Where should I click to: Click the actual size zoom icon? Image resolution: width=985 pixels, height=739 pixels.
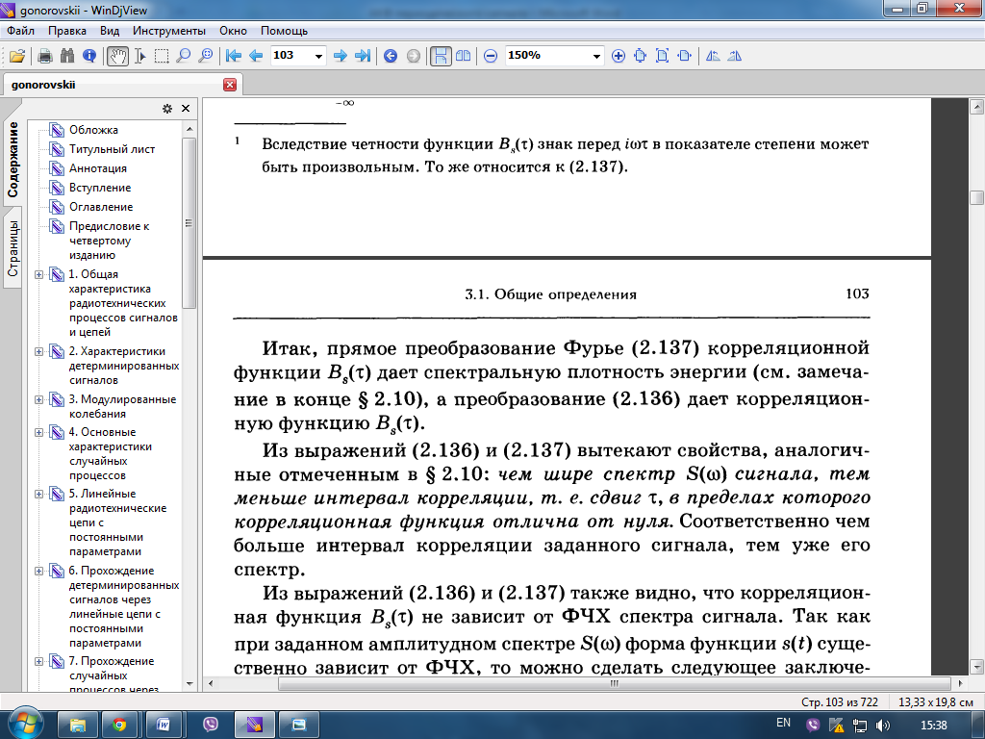pos(640,56)
